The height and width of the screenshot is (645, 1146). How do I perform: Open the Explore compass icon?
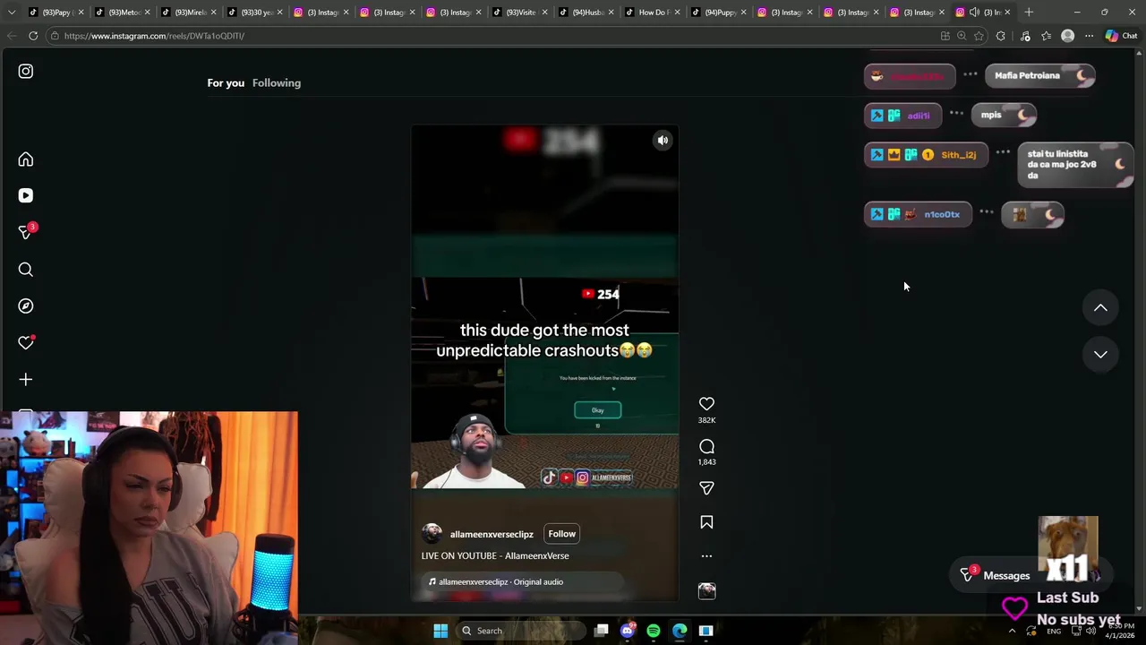point(26,306)
